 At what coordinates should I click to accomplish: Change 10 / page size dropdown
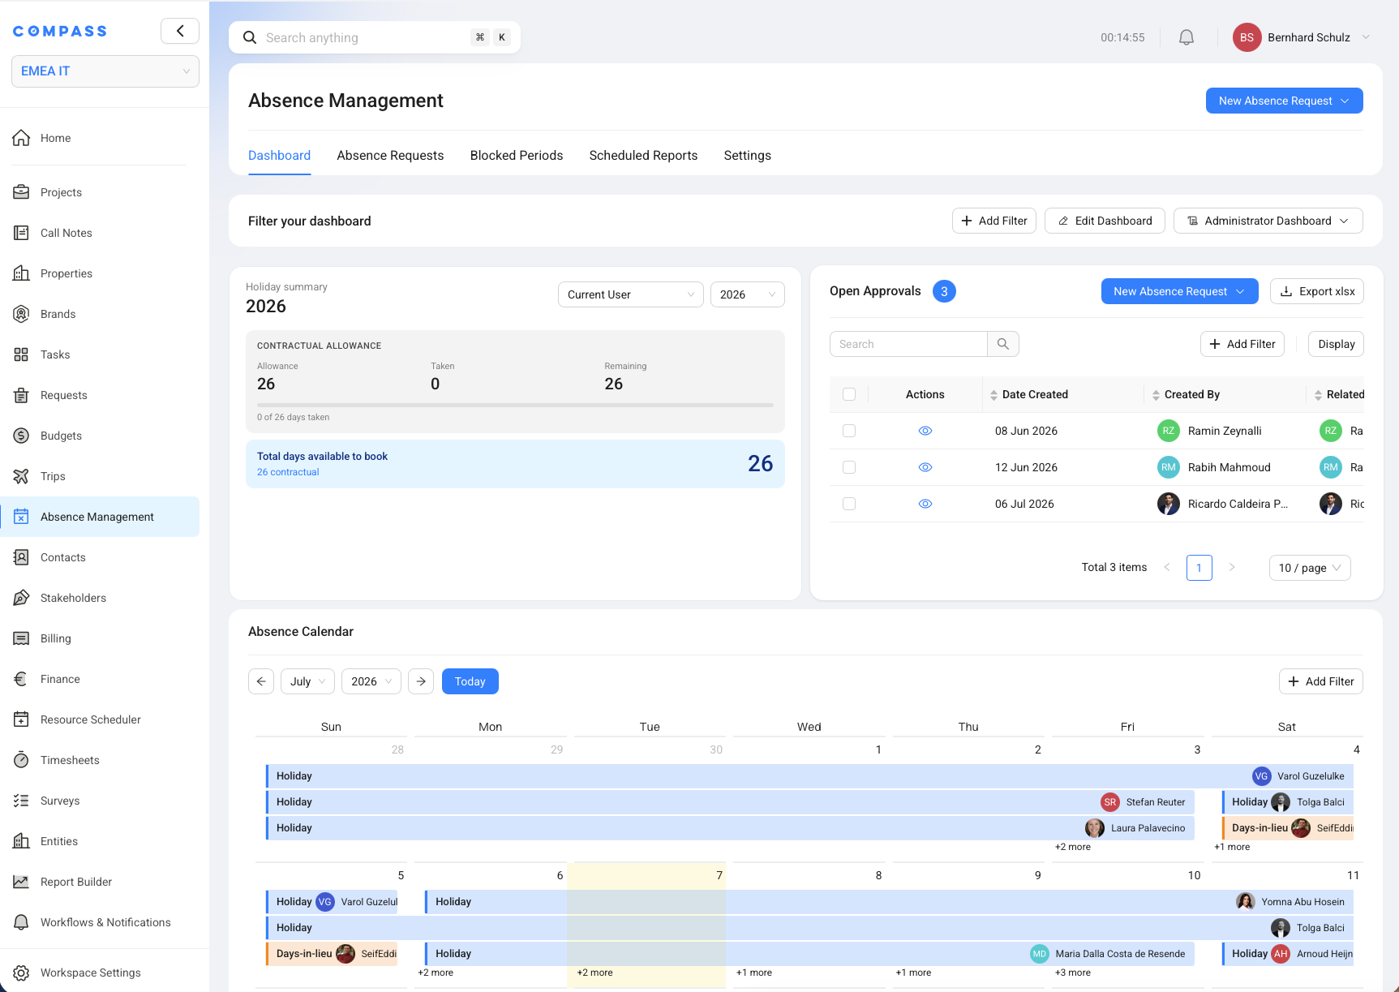(1310, 568)
